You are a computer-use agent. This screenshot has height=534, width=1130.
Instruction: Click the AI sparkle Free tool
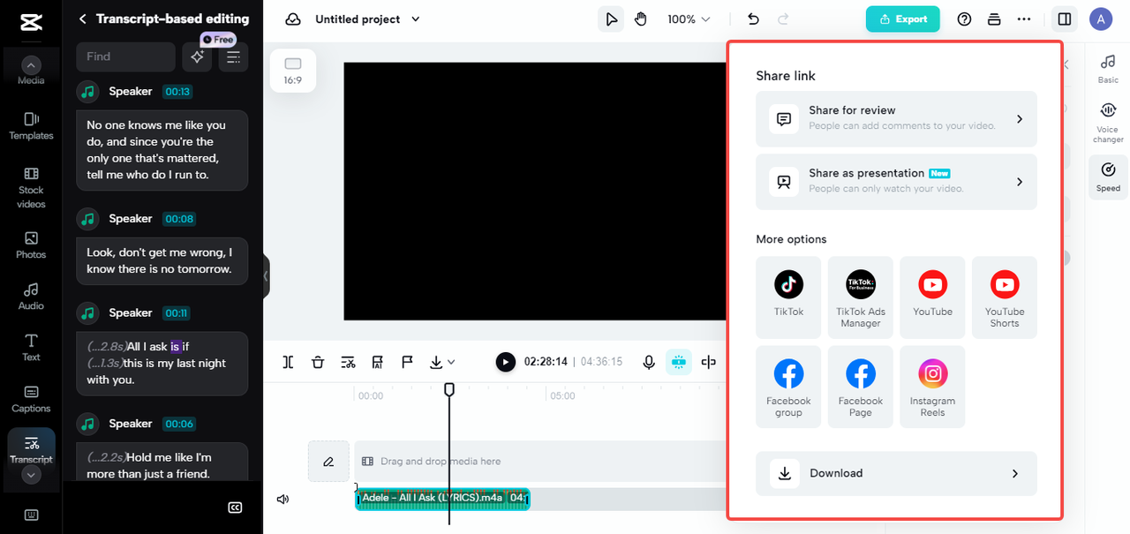pyautogui.click(x=197, y=56)
